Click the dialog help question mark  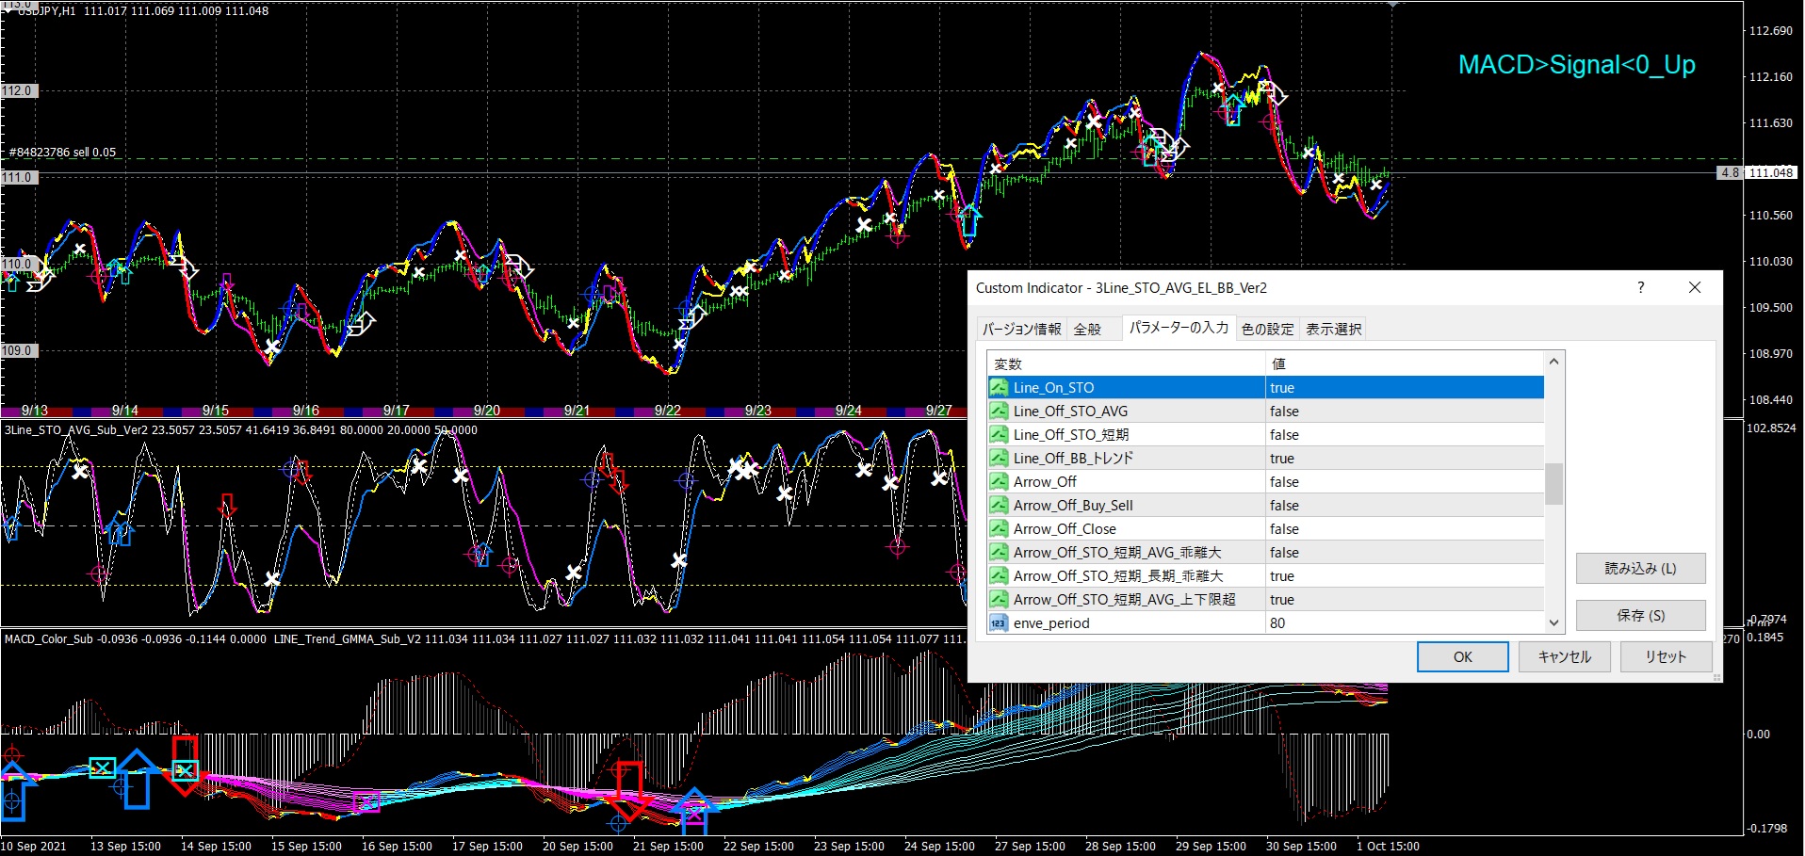pos(1640,288)
